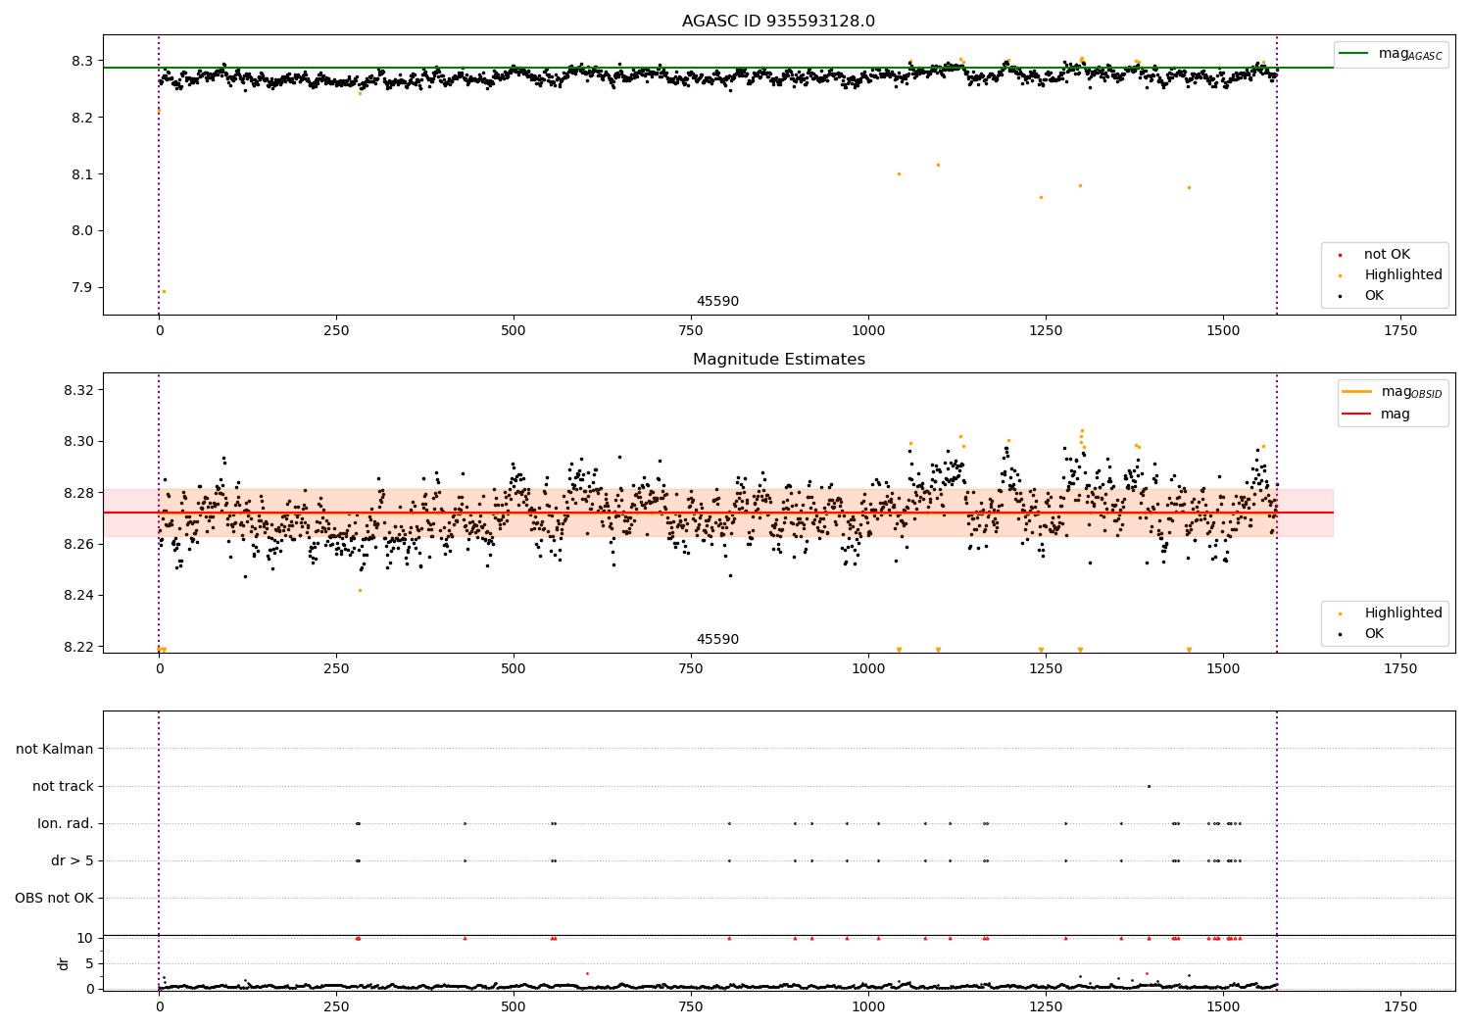Click the '8.2' y-axis tick label
Screen dimensions: 1470x1029
pos(82,118)
